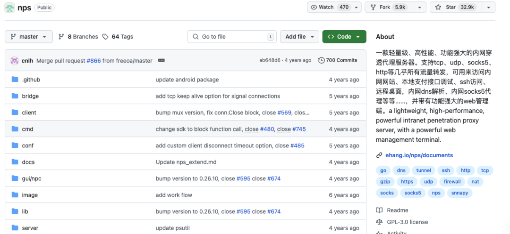
Task: Open issue #485 link in conf row
Action: [297, 146]
